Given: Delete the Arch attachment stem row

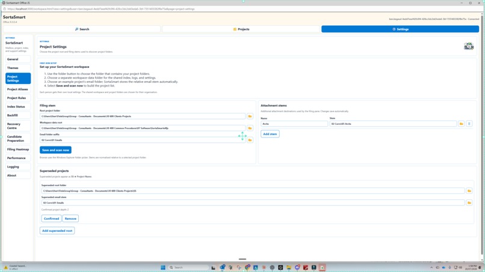Looking at the screenshot, I should [x=469, y=124].
